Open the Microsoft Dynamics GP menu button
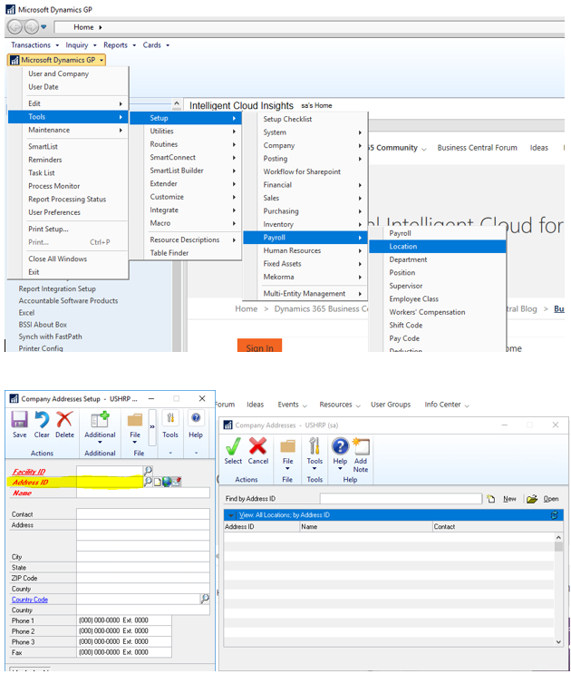The image size is (571, 674). 56,60
